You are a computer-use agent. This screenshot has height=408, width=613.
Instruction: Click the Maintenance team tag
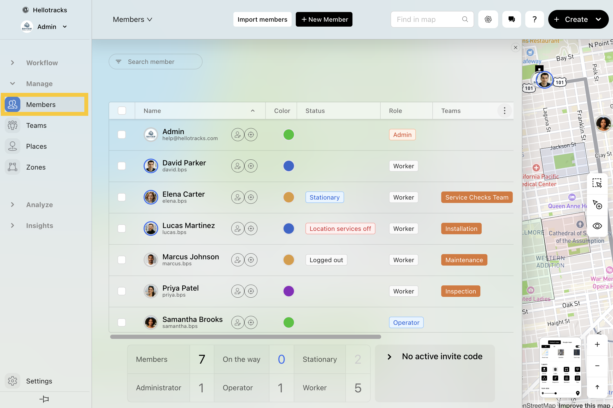(x=464, y=260)
